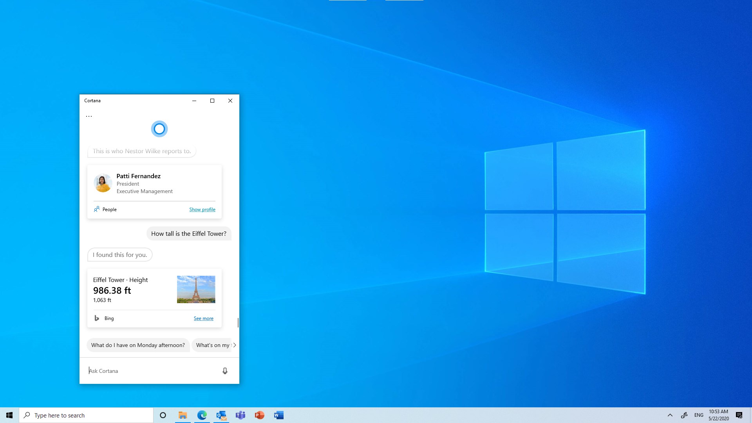Open File Explorer from taskbar

[x=183, y=415]
